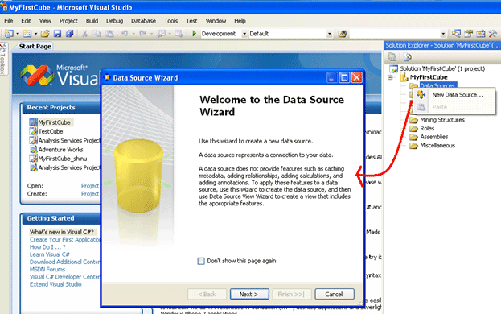
Task: Click 'What's new in Visual C#?' link
Action: click(62, 232)
